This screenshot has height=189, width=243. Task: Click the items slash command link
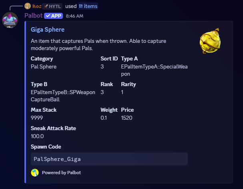(x=88, y=6)
